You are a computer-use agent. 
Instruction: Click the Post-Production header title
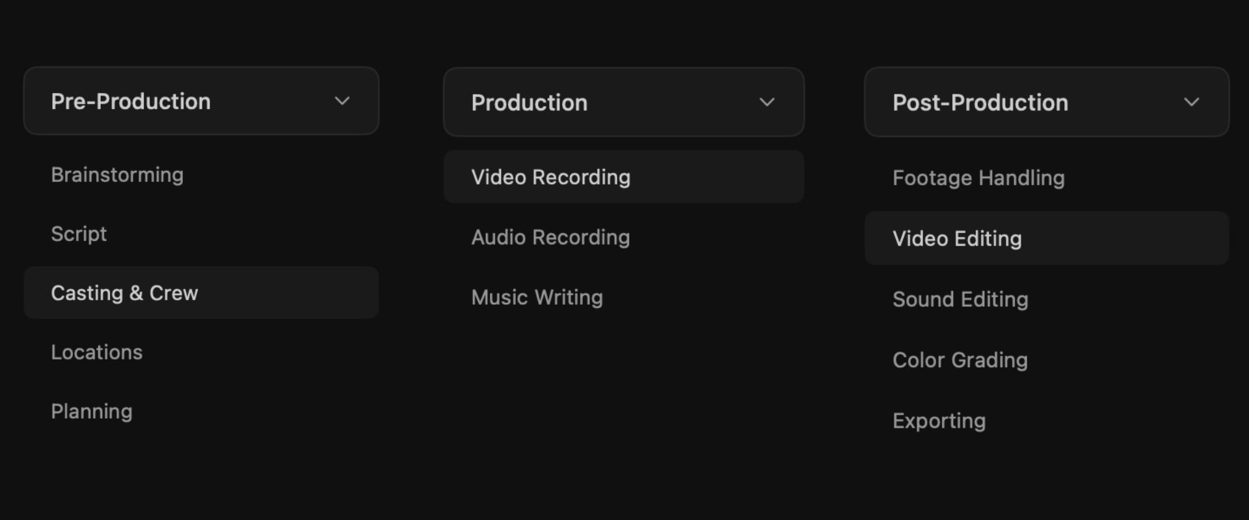980,103
